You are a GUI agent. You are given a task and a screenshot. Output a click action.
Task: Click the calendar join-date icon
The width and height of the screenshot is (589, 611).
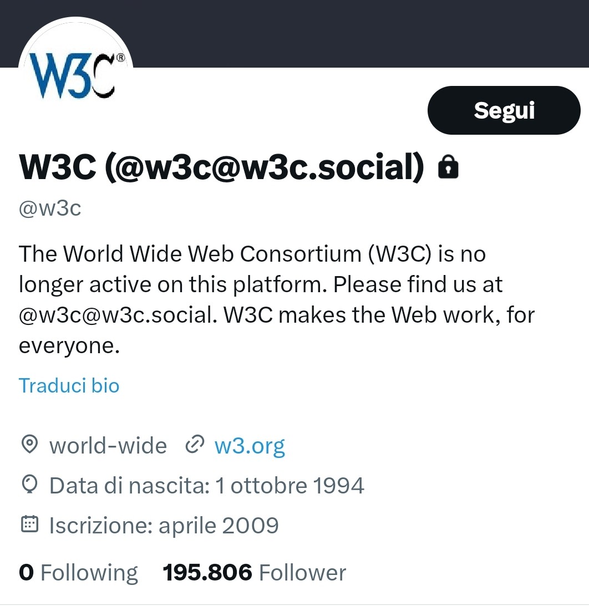(29, 524)
